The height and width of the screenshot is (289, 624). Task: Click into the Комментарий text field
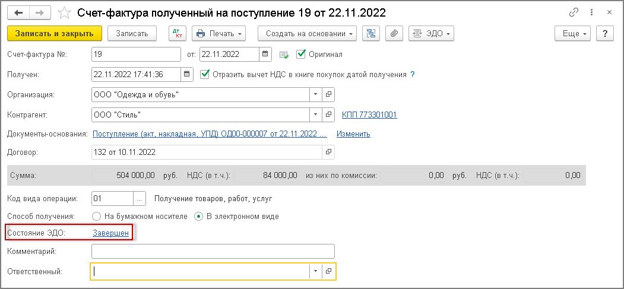(213, 252)
